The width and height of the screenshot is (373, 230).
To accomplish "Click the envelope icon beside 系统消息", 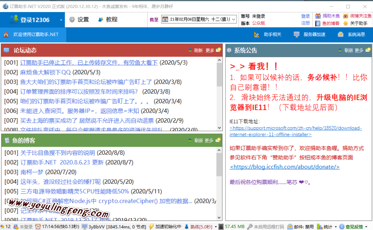I will click(341, 35).
